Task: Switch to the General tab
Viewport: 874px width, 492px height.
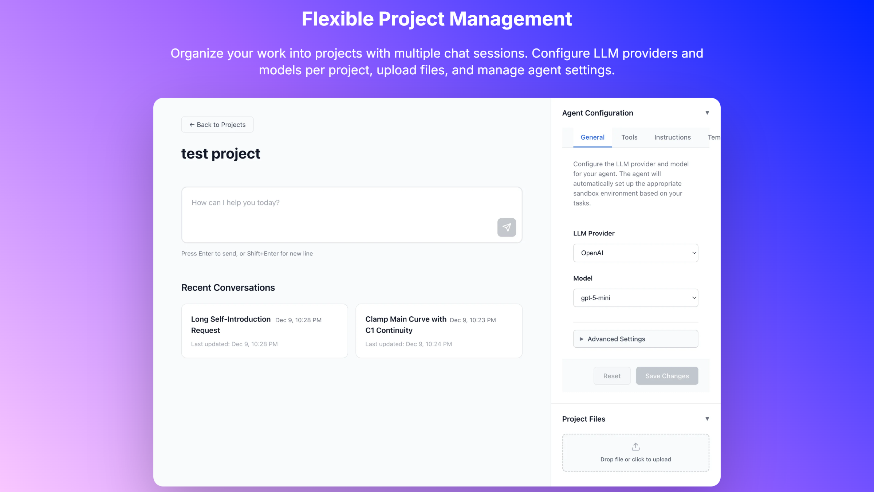Action: 592,137
